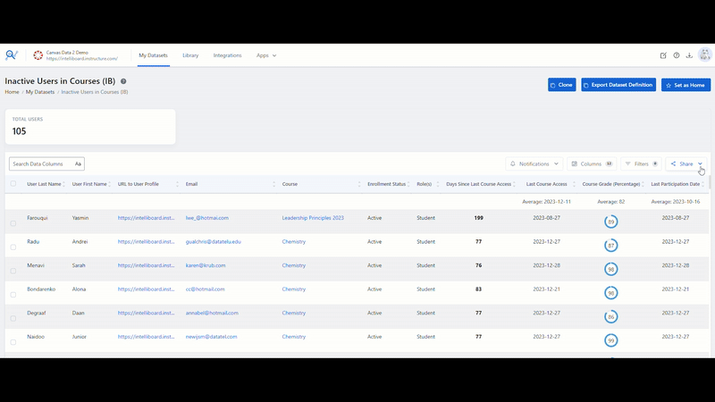Go to Home breadcrumb
The image size is (715, 402).
(x=12, y=92)
